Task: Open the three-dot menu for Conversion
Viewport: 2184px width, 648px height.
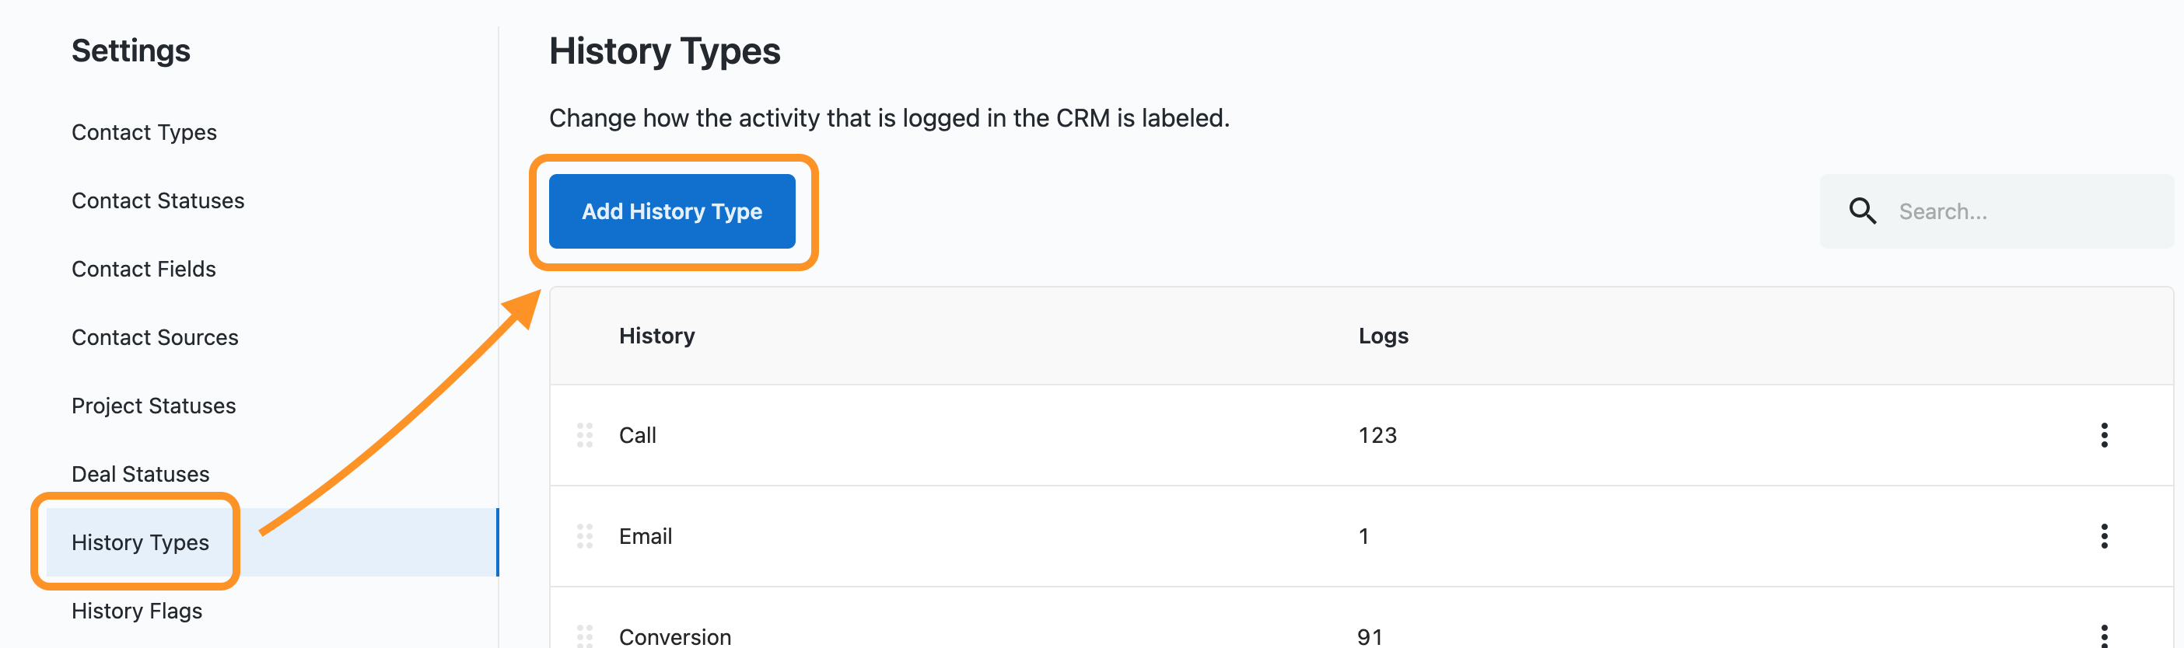Action: coord(2103,636)
